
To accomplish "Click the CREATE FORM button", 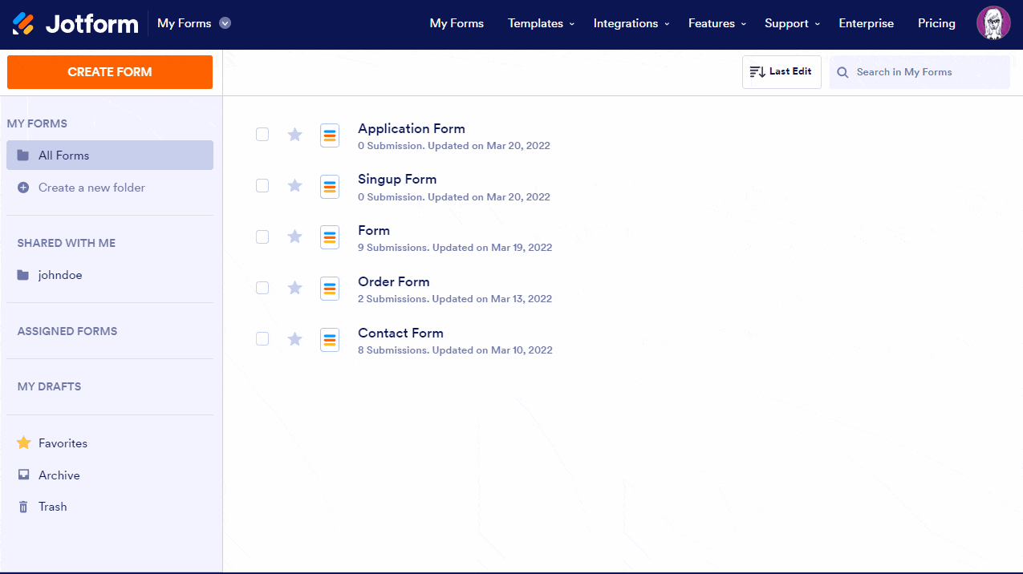I will pyautogui.click(x=110, y=72).
